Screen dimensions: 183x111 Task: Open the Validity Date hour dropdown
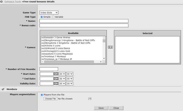[62, 83]
